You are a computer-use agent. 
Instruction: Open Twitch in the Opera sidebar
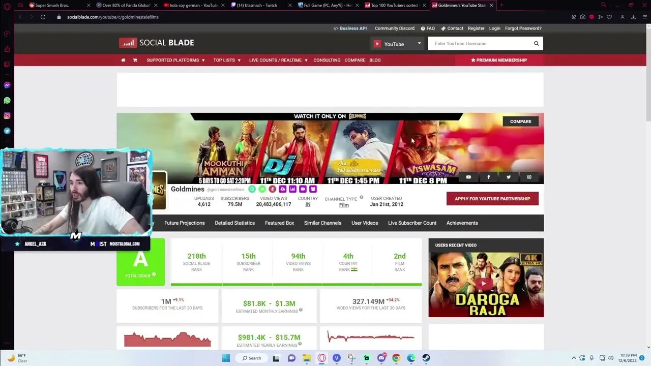tap(7, 65)
